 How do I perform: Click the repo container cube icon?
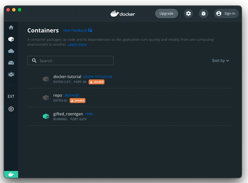pyautogui.click(x=46, y=98)
